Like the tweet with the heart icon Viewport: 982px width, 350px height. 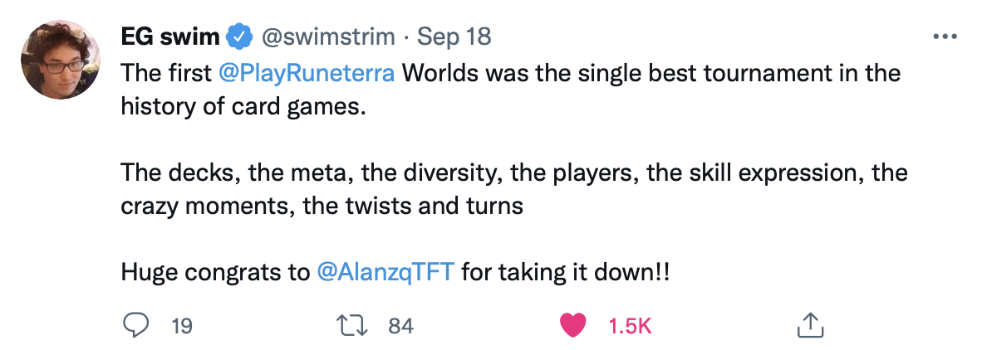coord(572,326)
